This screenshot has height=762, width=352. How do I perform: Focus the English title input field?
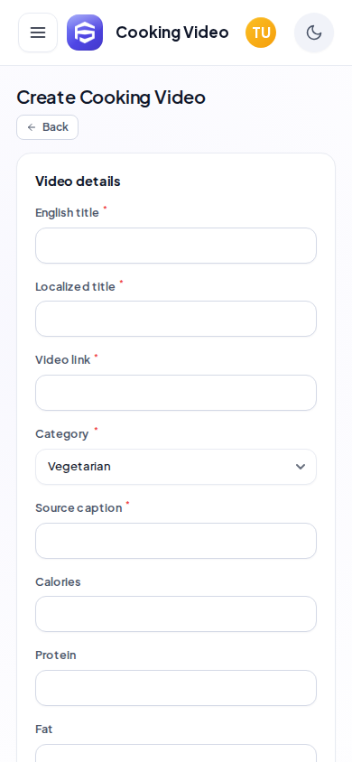[176, 246]
